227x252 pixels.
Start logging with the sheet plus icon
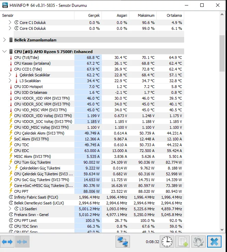[x=182, y=241]
